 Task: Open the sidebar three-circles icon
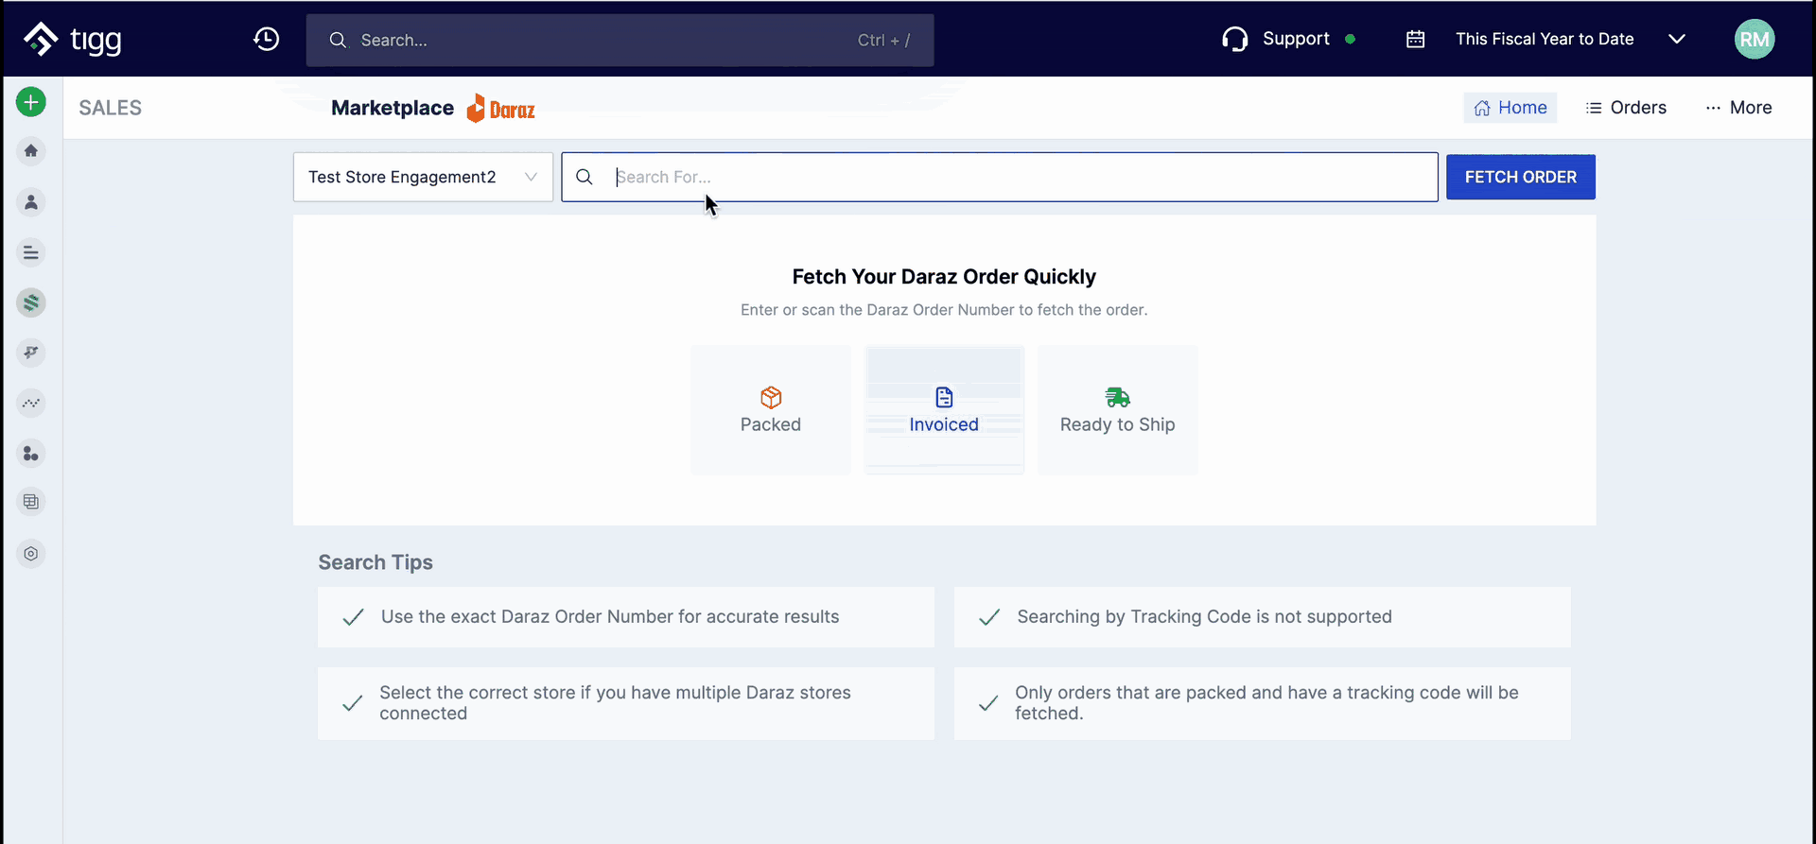pos(31,454)
